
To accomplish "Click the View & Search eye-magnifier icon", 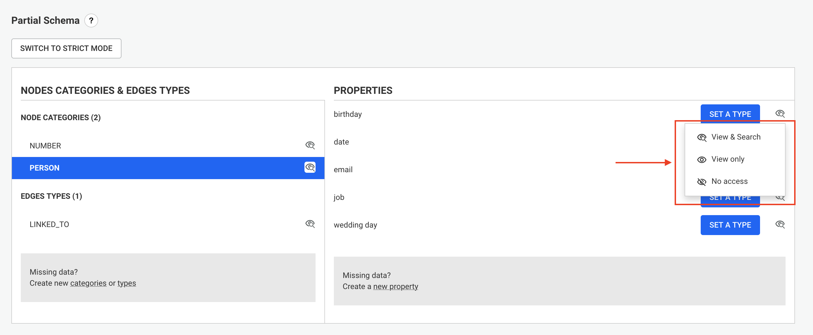I will coord(702,137).
